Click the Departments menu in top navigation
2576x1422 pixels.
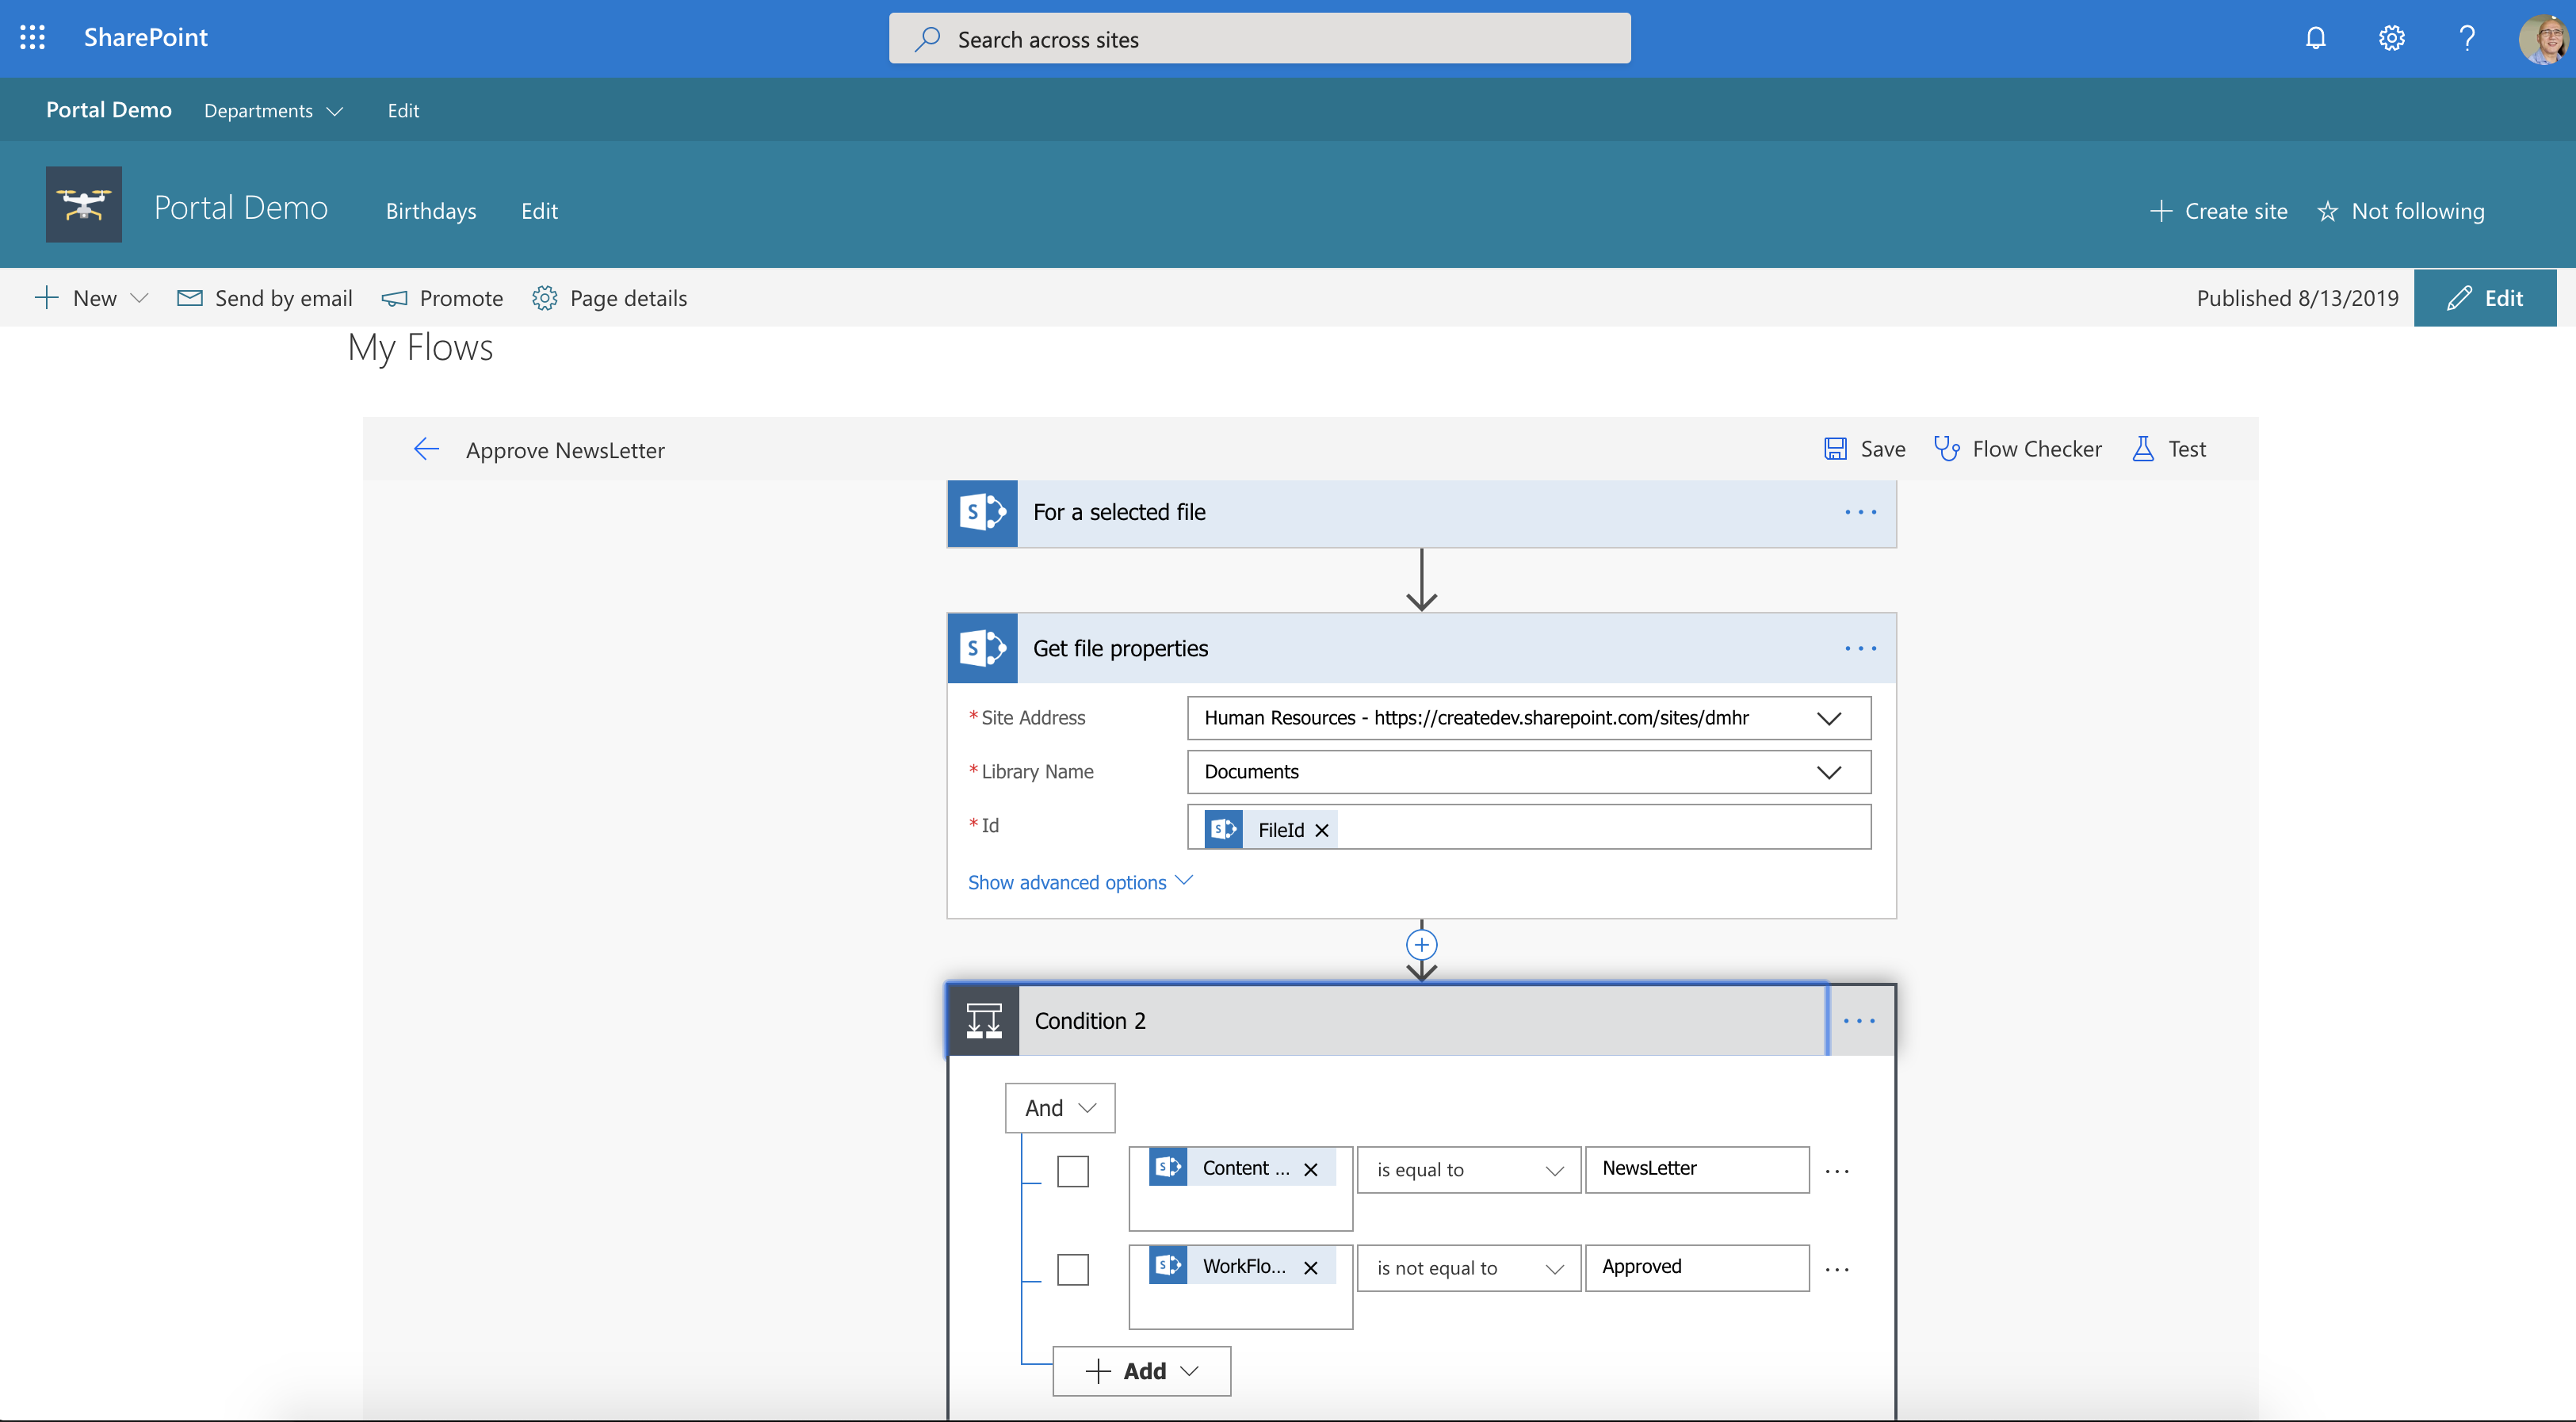click(269, 109)
